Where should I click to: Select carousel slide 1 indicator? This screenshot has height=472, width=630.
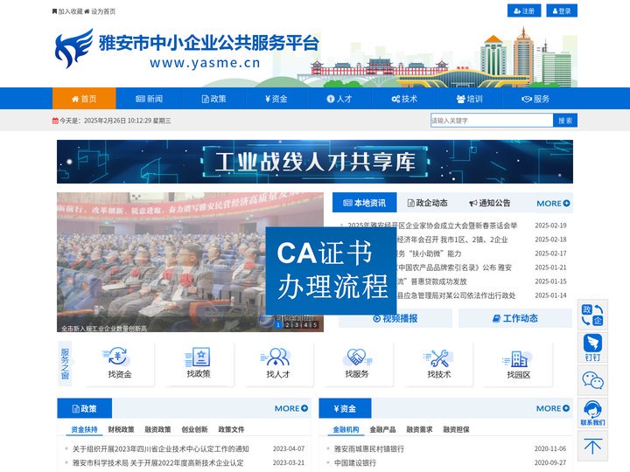tap(278, 324)
